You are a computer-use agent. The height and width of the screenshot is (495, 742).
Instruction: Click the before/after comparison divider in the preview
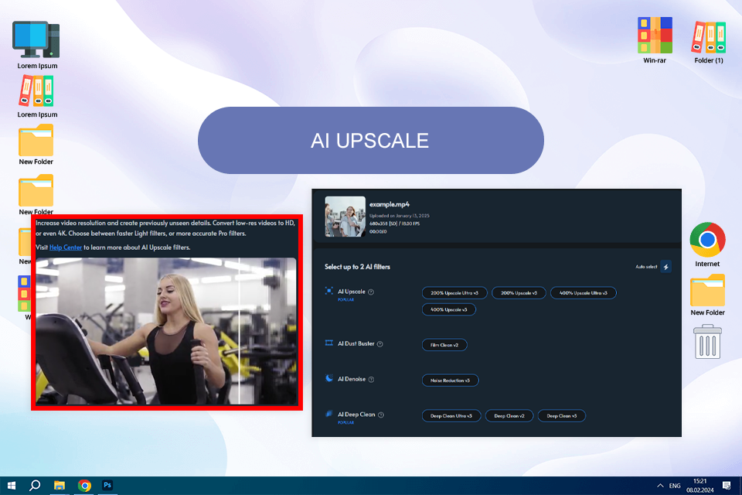(239, 330)
